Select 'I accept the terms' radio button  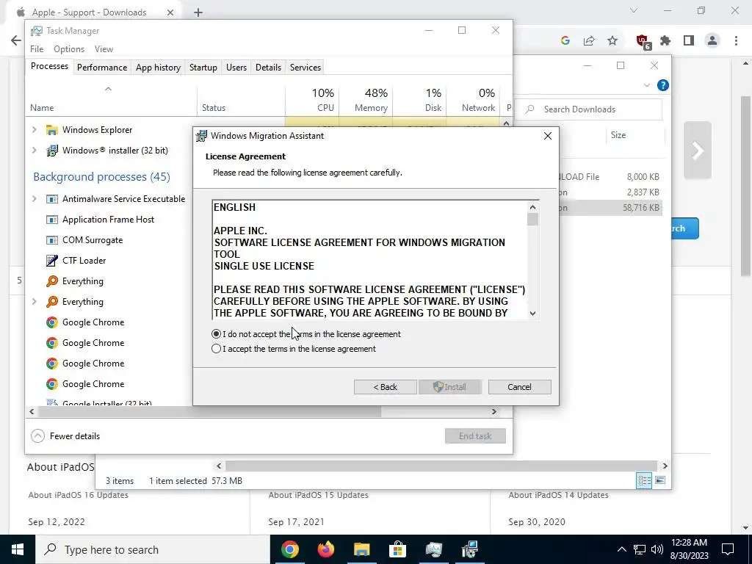point(217,349)
